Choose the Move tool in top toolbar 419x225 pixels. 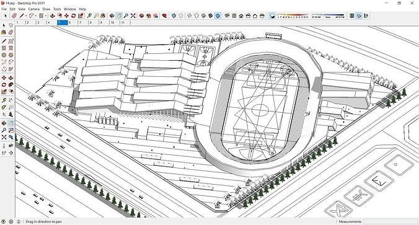coord(66,16)
